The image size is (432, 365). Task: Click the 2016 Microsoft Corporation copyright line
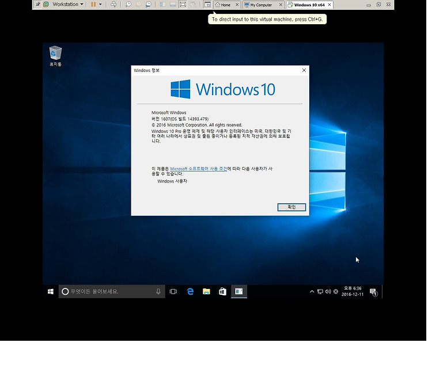pyautogui.click(x=197, y=125)
